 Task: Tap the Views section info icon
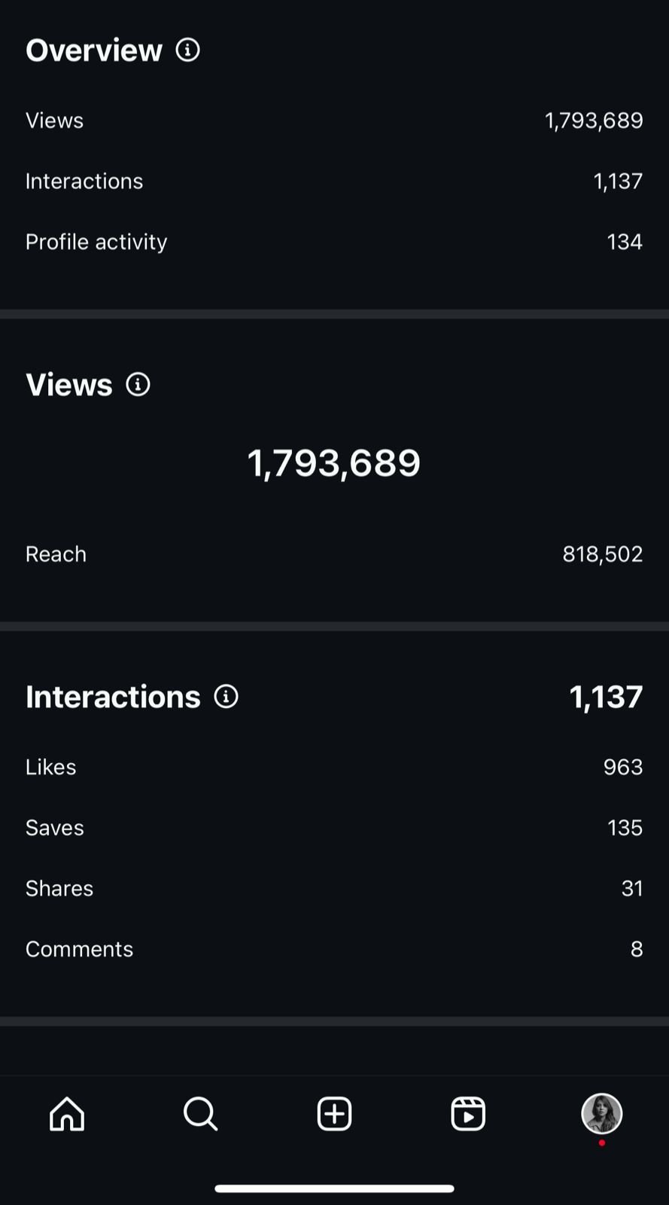point(138,385)
